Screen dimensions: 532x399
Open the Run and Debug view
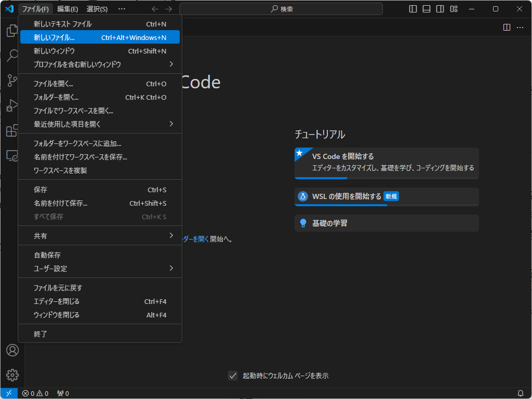[12, 105]
